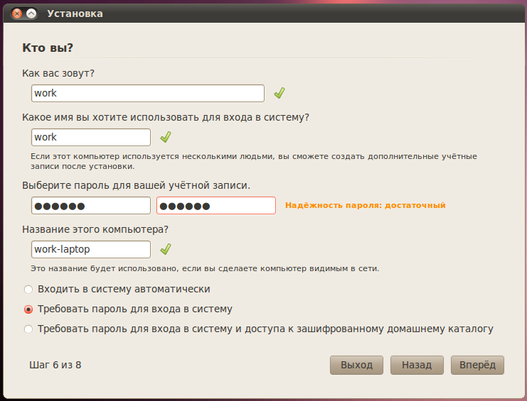The image size is (527, 401).
Task: Click the 'Назад' button
Action: (417, 365)
